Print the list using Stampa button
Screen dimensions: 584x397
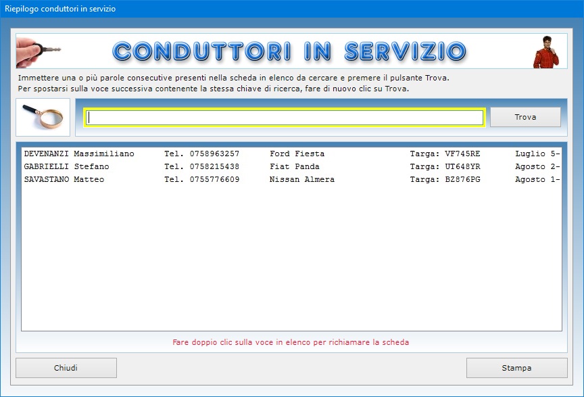[x=516, y=368]
